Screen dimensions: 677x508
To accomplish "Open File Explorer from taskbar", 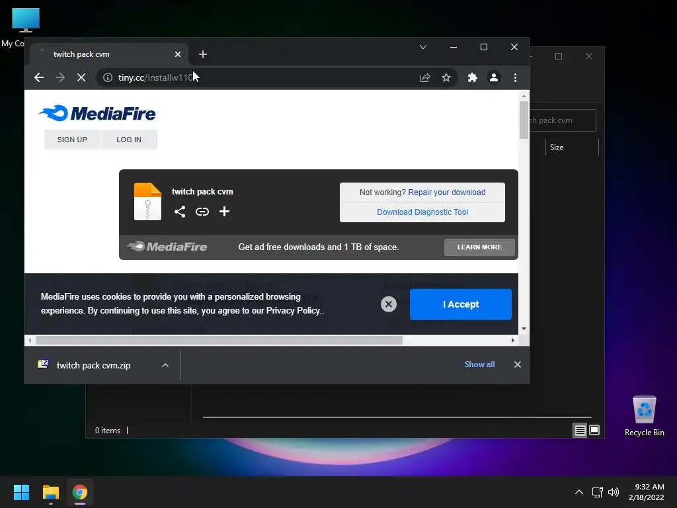I will tap(50, 492).
